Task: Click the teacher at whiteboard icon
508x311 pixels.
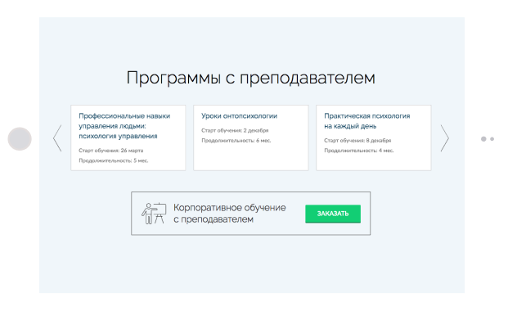Action: 154,214
